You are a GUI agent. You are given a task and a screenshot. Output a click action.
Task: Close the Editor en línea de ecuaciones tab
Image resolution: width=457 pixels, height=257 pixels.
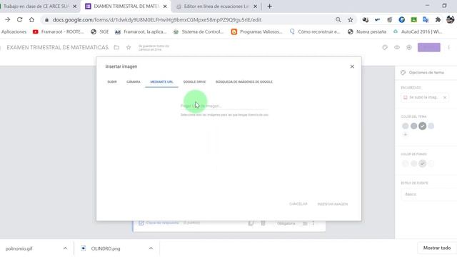(256, 6)
